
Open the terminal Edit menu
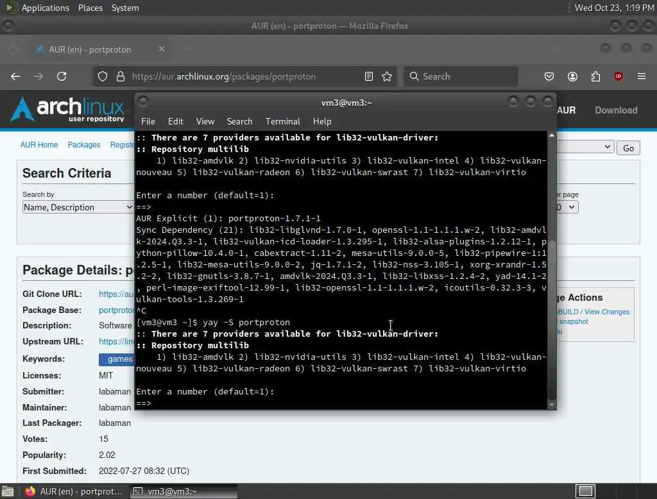pyautogui.click(x=176, y=121)
